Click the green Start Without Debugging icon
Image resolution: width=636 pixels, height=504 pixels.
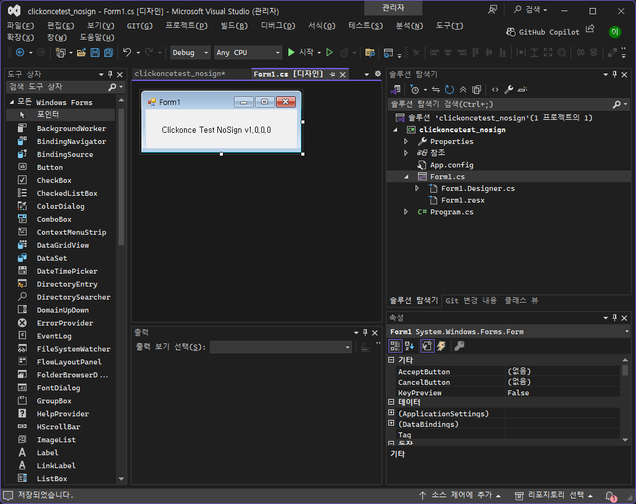pyautogui.click(x=330, y=52)
